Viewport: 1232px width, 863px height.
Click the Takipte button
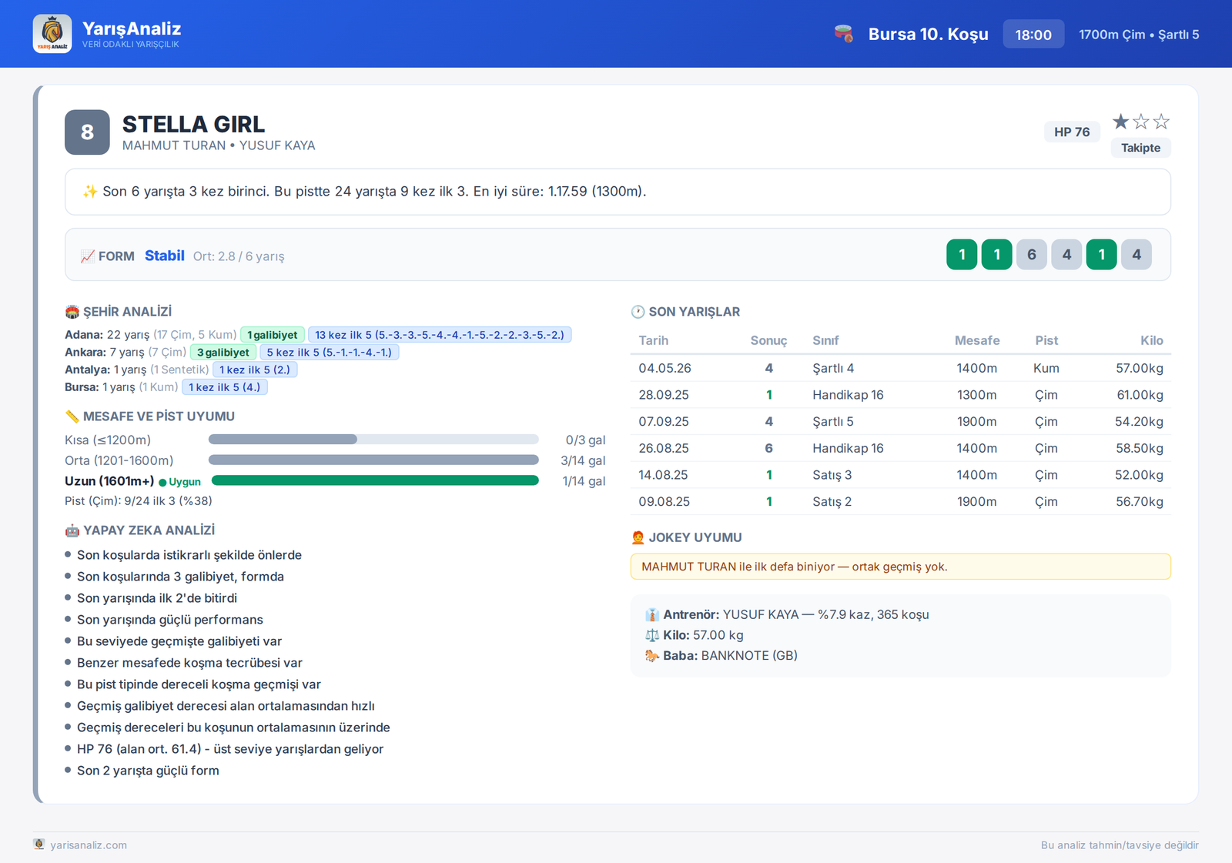pos(1140,148)
